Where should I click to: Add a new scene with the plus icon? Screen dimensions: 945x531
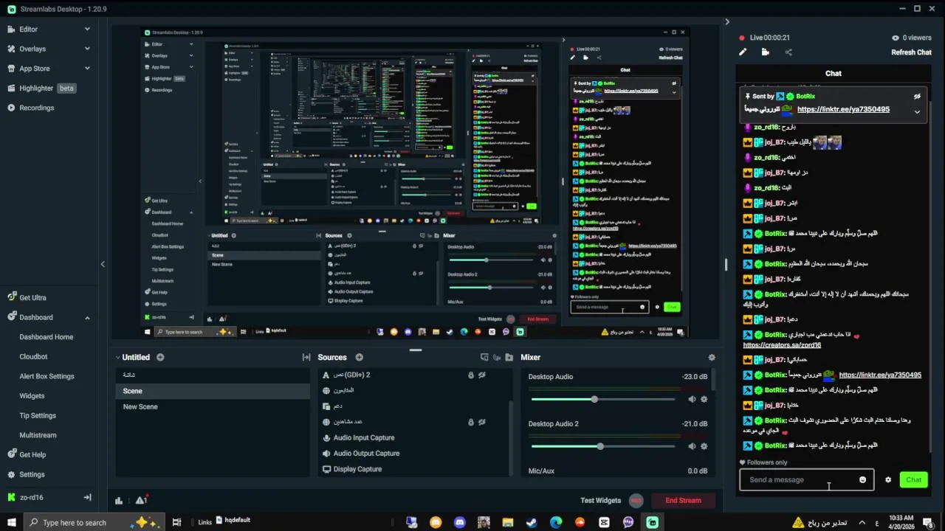click(160, 358)
